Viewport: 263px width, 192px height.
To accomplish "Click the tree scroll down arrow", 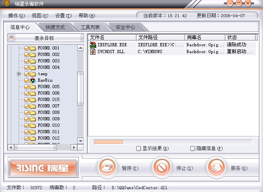I will [x=80, y=141].
